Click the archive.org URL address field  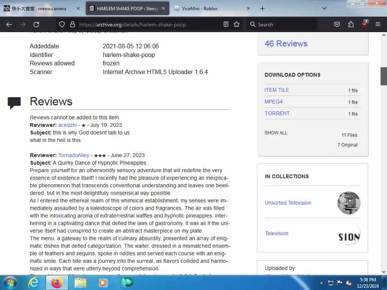click(x=133, y=25)
